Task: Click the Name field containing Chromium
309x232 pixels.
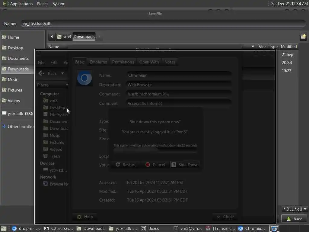Action: (179, 75)
